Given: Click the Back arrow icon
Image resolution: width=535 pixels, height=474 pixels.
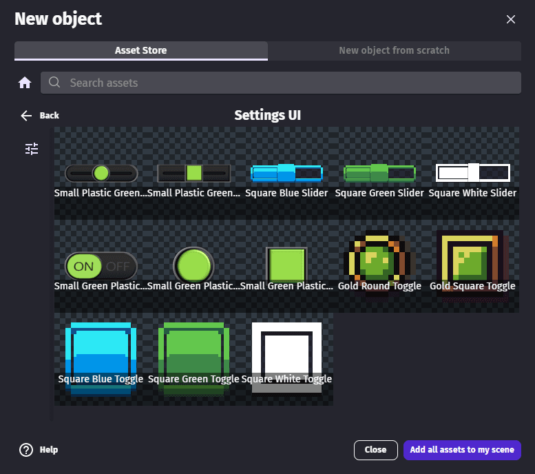Looking at the screenshot, I should [27, 116].
